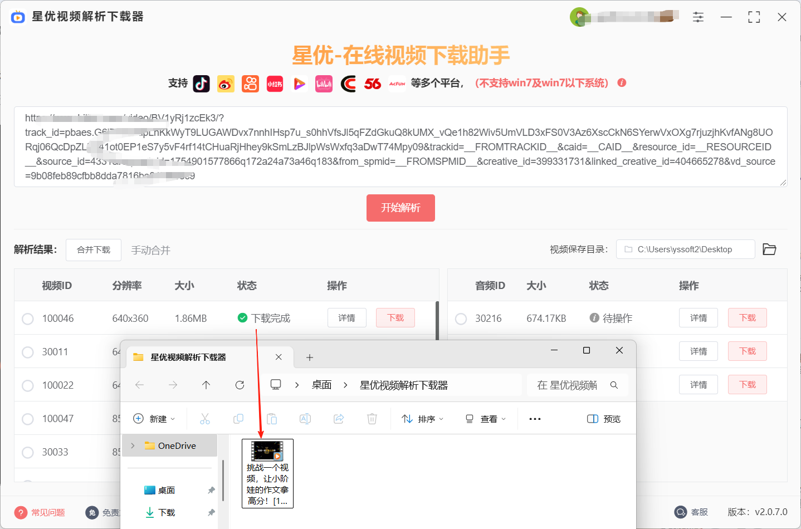Click the Xiaohongshu platform icon
The width and height of the screenshot is (801, 529).
[x=275, y=84]
